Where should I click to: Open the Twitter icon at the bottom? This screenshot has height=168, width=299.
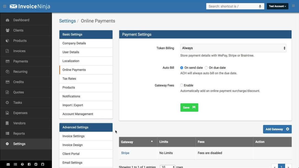36,164
